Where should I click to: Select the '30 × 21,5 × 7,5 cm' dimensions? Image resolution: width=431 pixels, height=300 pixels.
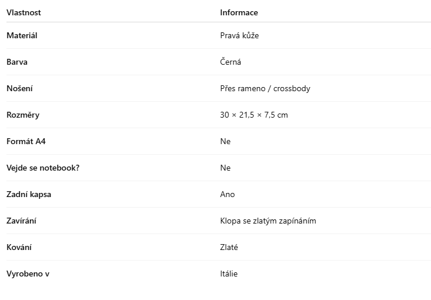coord(254,115)
